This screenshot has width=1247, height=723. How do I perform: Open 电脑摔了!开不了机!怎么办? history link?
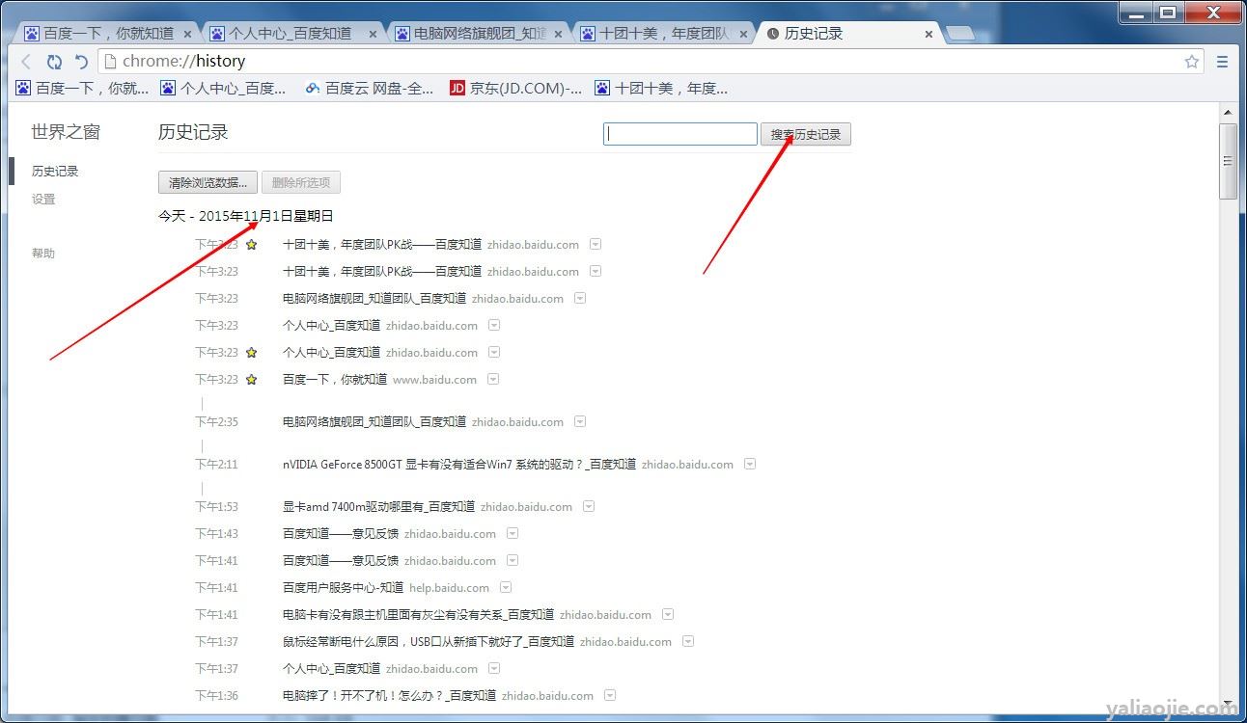389,696
